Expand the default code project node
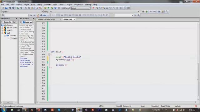 (x=2, y=28)
